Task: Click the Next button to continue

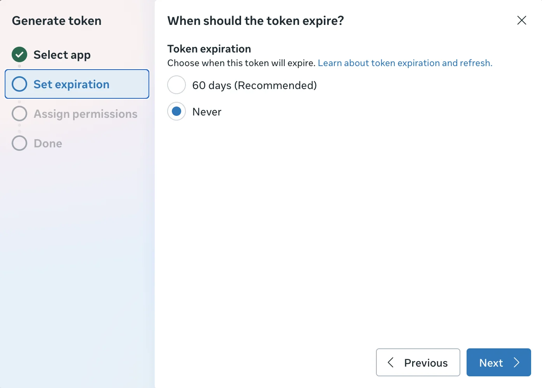Action: pos(498,362)
